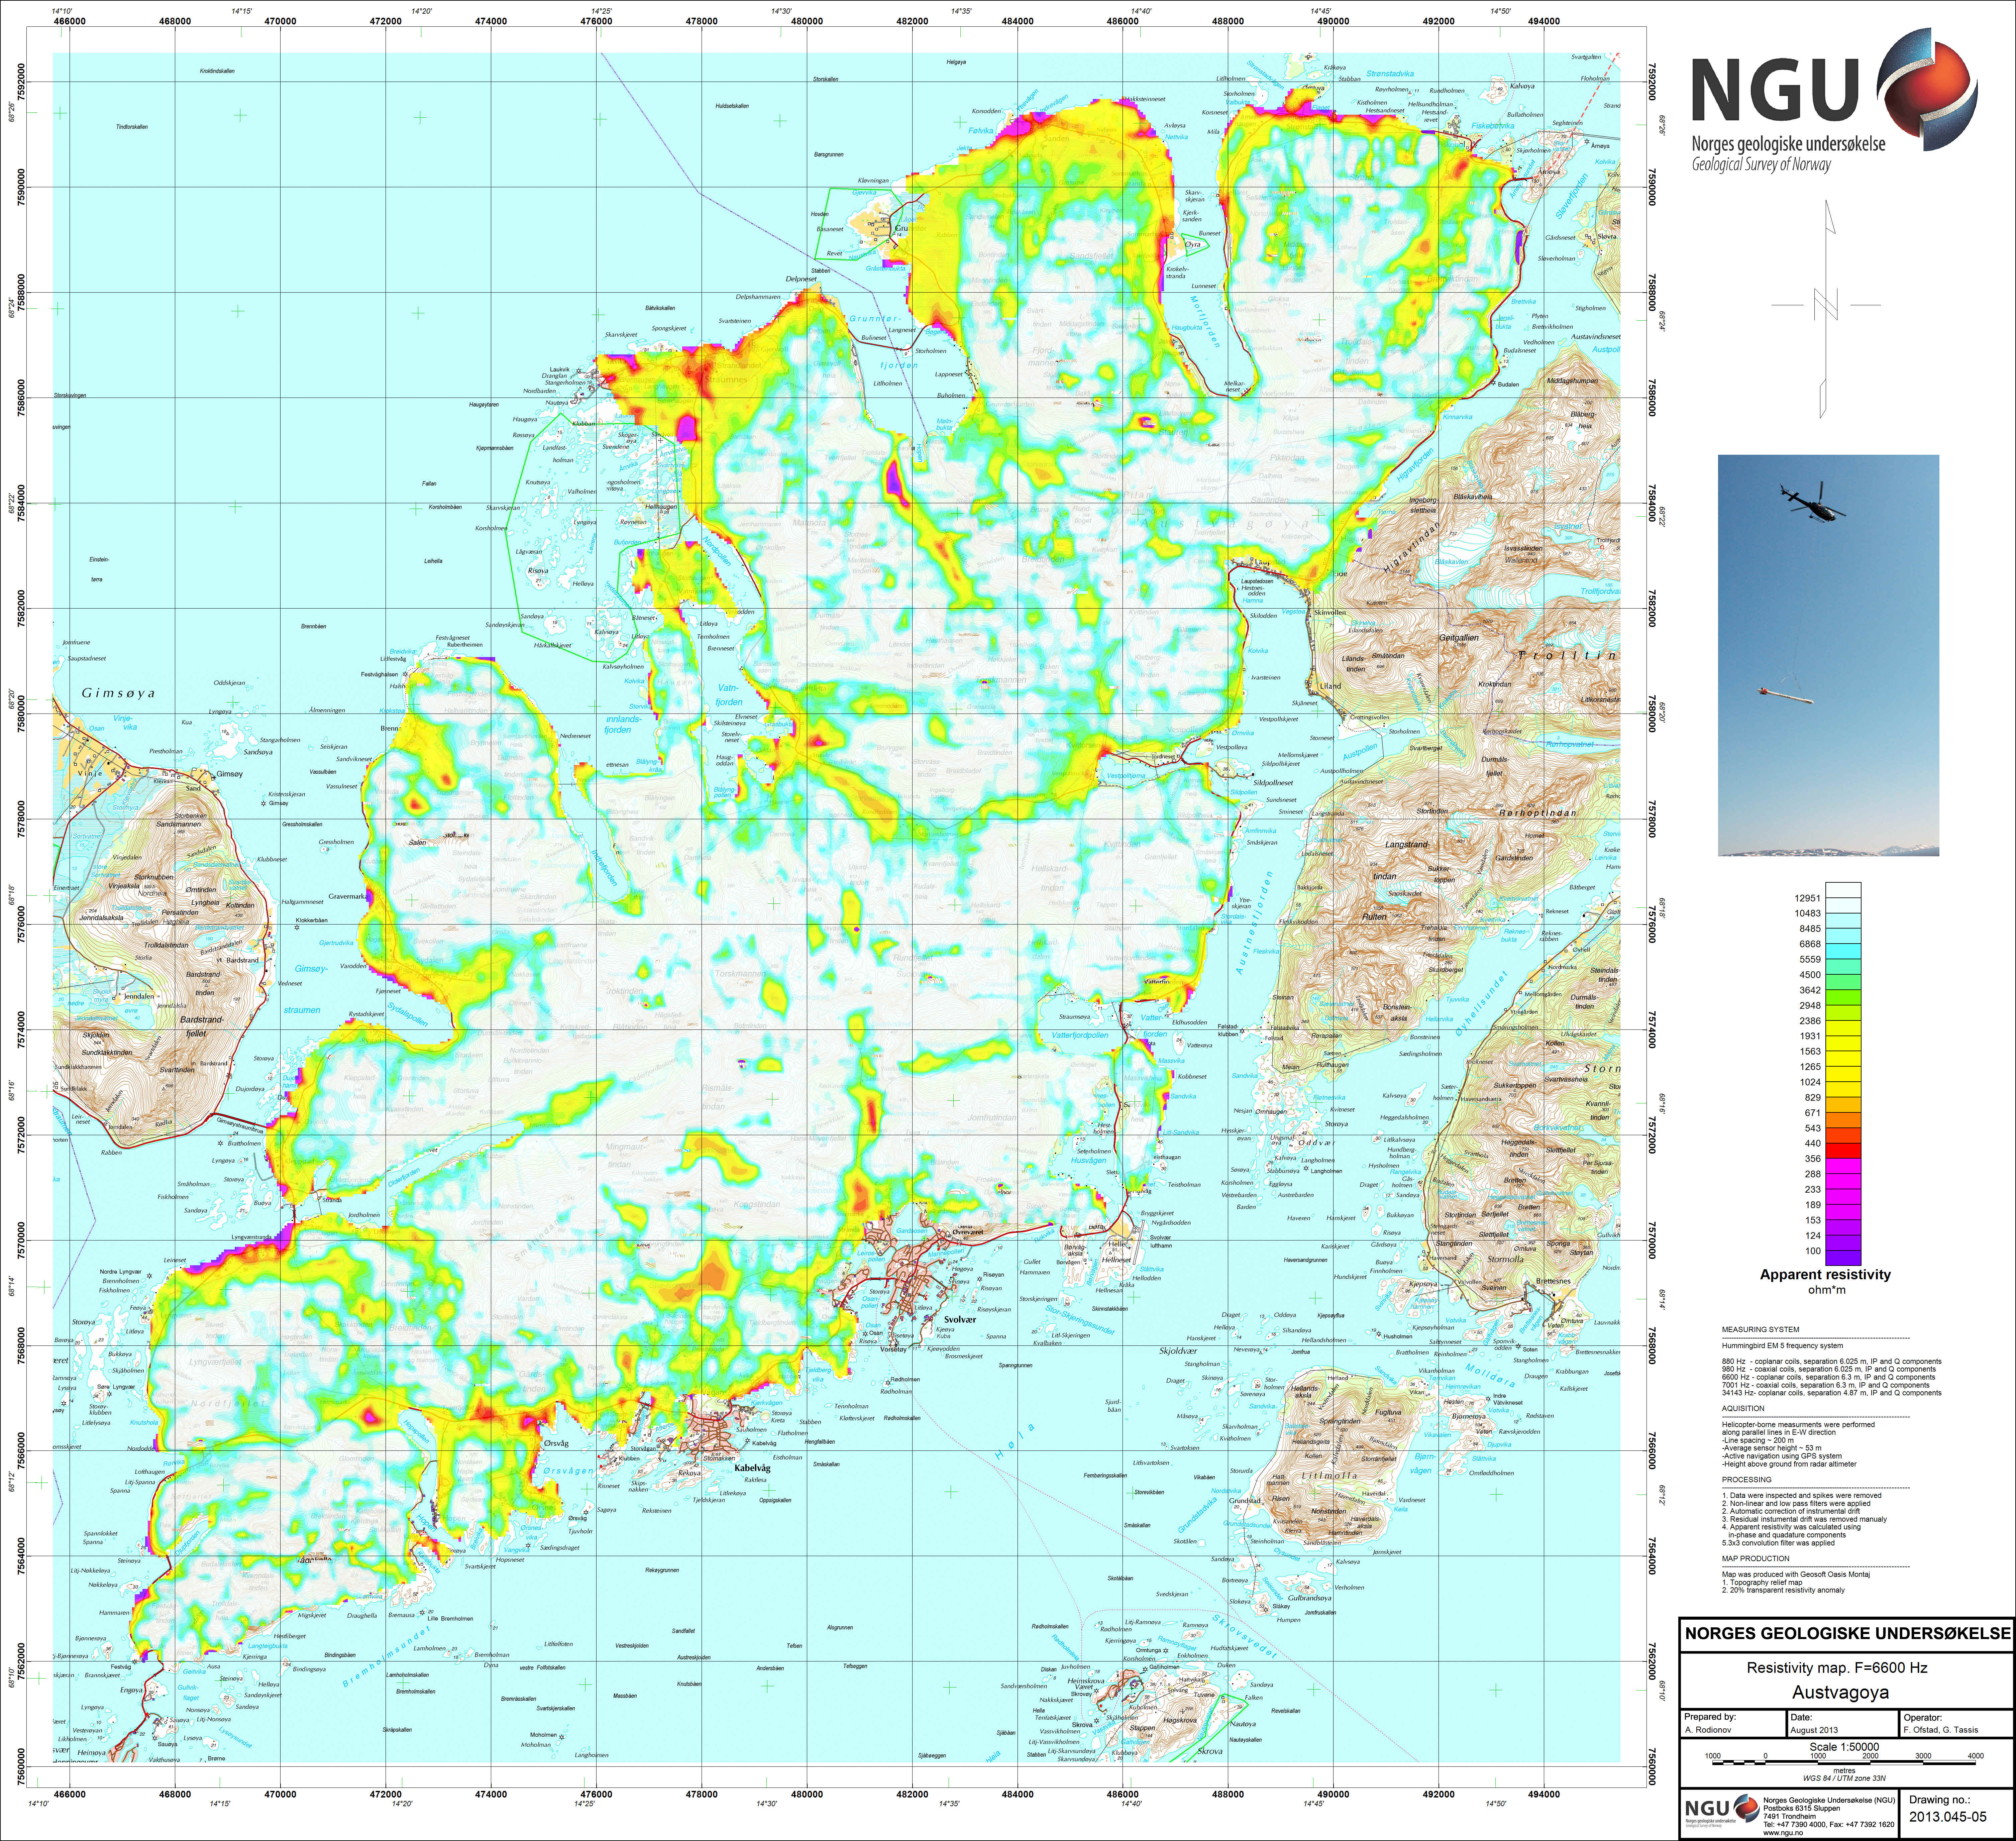2016x1841 pixels.
Task: Click the legend value 440
Action: coord(1813,1144)
